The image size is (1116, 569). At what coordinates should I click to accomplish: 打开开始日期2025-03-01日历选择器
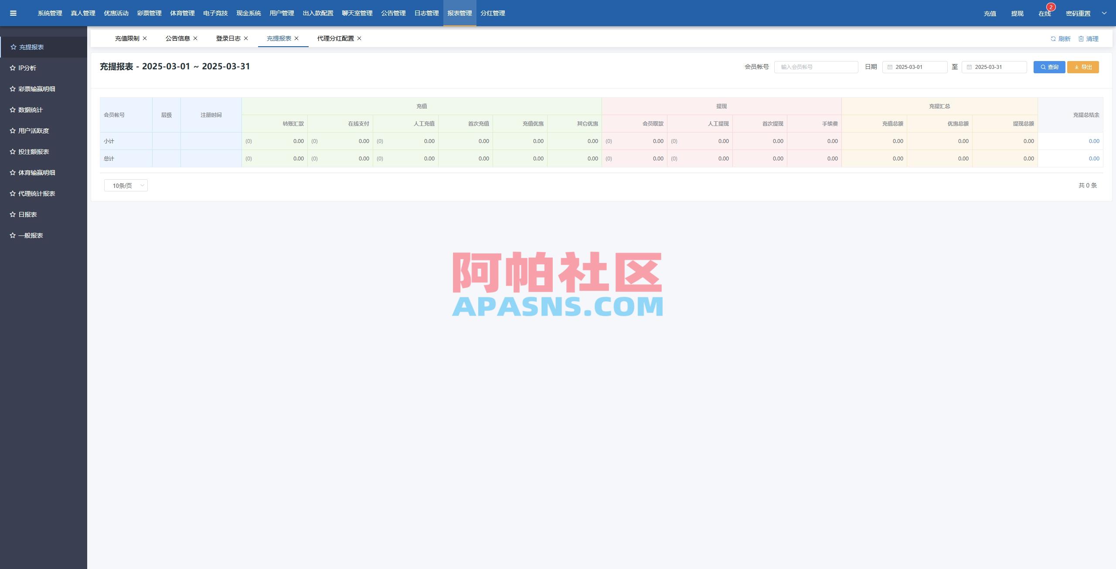coord(915,67)
